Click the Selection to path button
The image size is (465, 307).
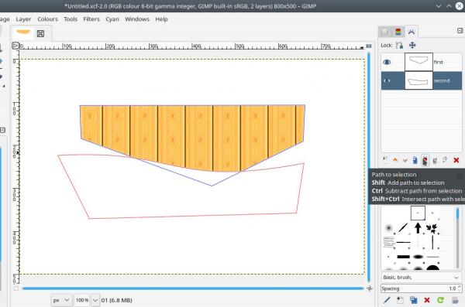coord(435,160)
